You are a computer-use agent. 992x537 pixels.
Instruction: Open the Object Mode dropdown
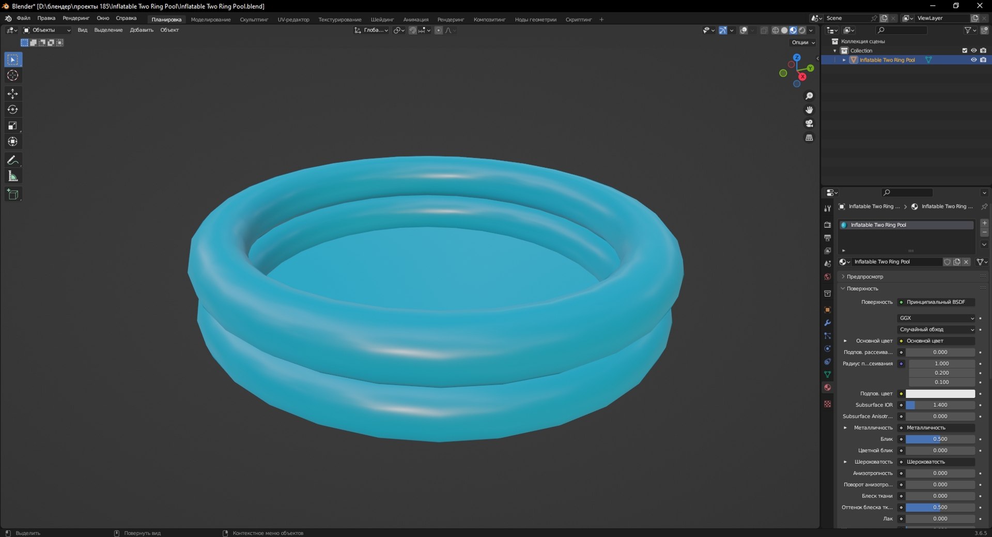coord(47,30)
